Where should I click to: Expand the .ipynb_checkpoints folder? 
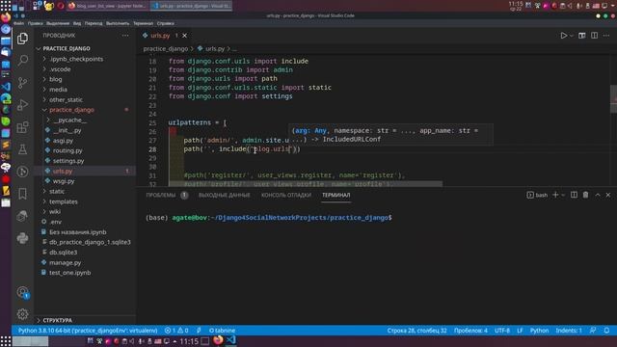(76, 59)
